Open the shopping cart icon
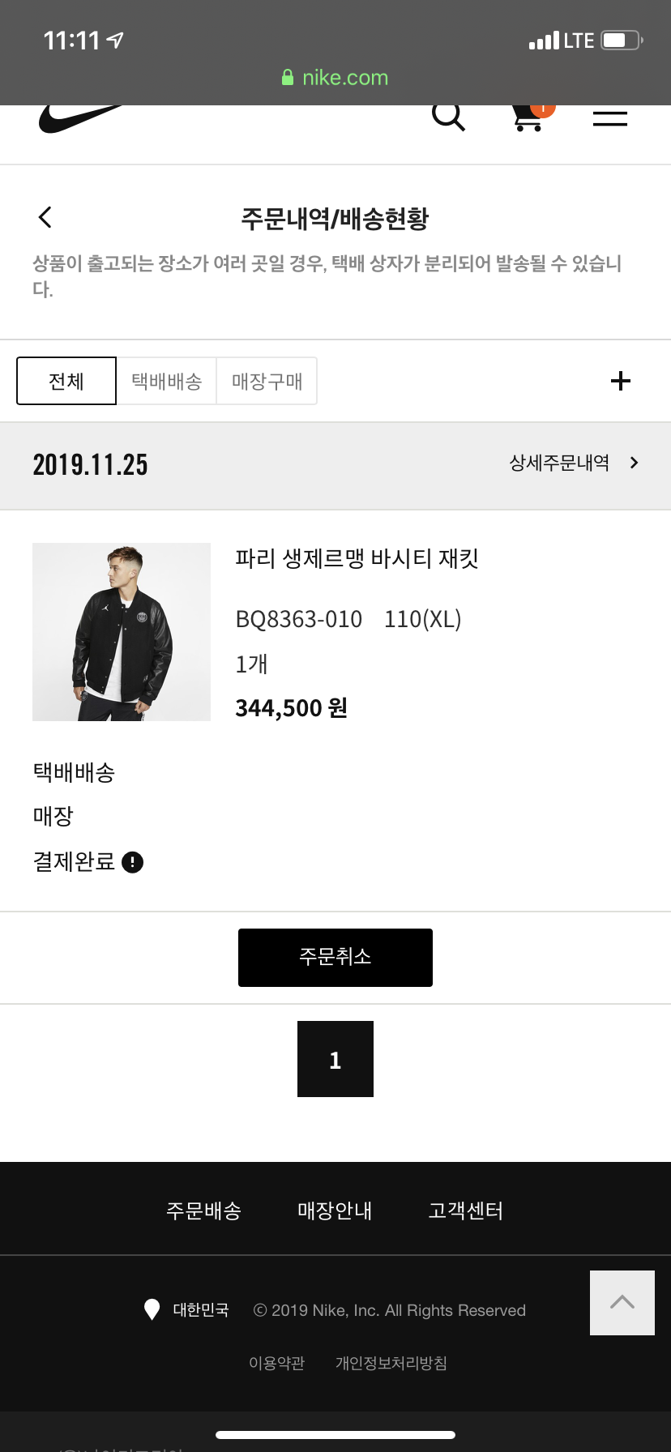 click(x=529, y=117)
